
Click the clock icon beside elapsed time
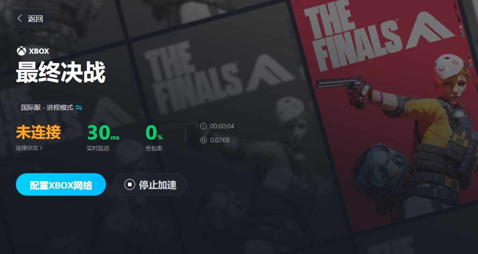204,126
